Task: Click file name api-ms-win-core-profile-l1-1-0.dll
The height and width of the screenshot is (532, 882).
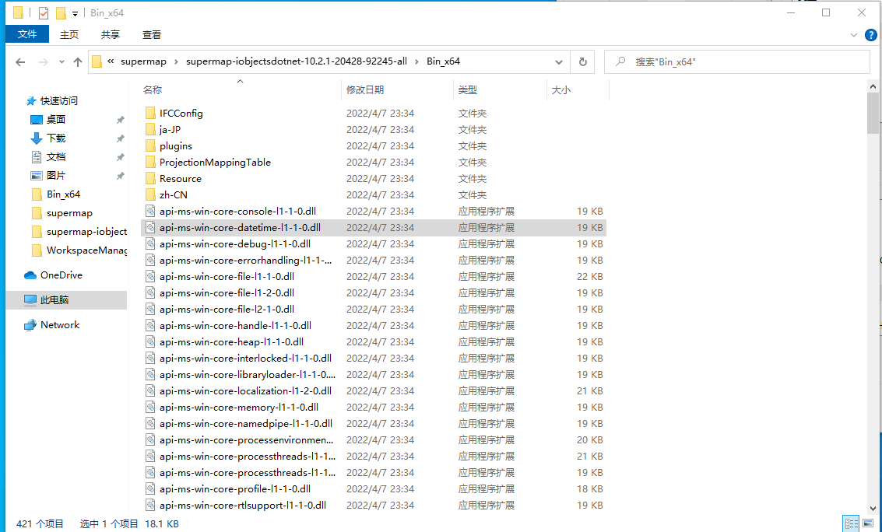Action: [x=235, y=488]
